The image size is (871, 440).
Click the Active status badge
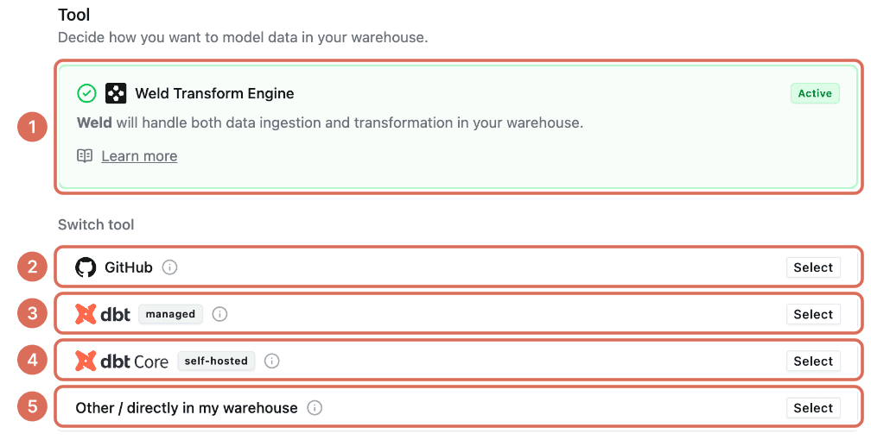(x=815, y=93)
